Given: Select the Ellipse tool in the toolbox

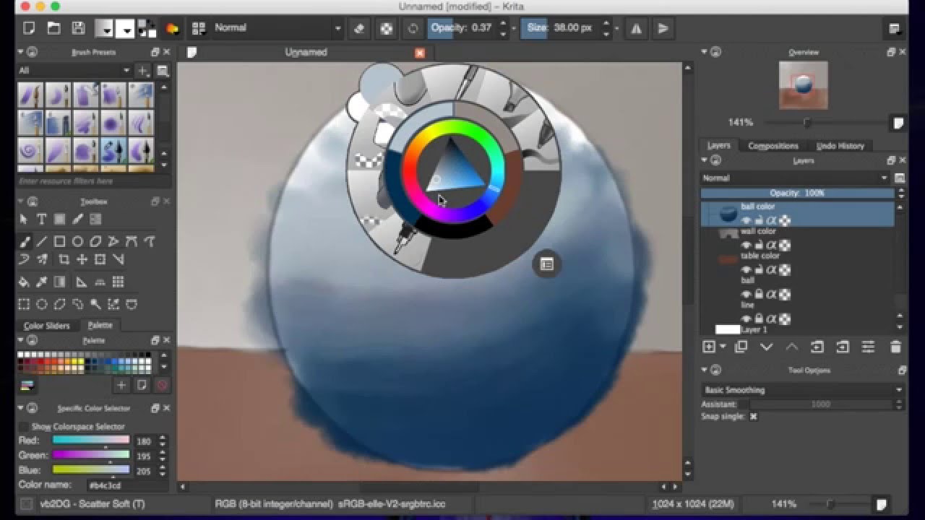Looking at the screenshot, I should click(x=78, y=241).
